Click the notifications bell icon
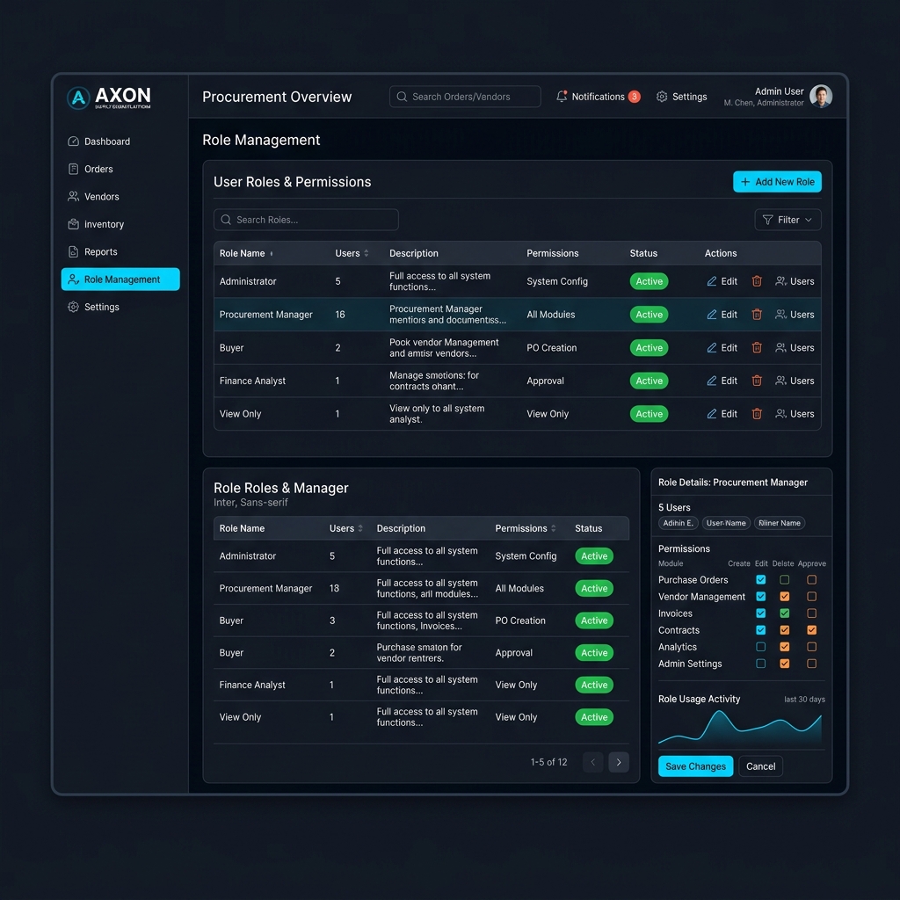900x900 pixels. pos(562,97)
